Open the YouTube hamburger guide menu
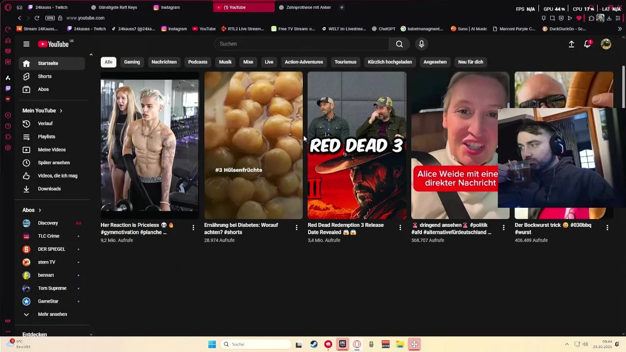 [26, 44]
